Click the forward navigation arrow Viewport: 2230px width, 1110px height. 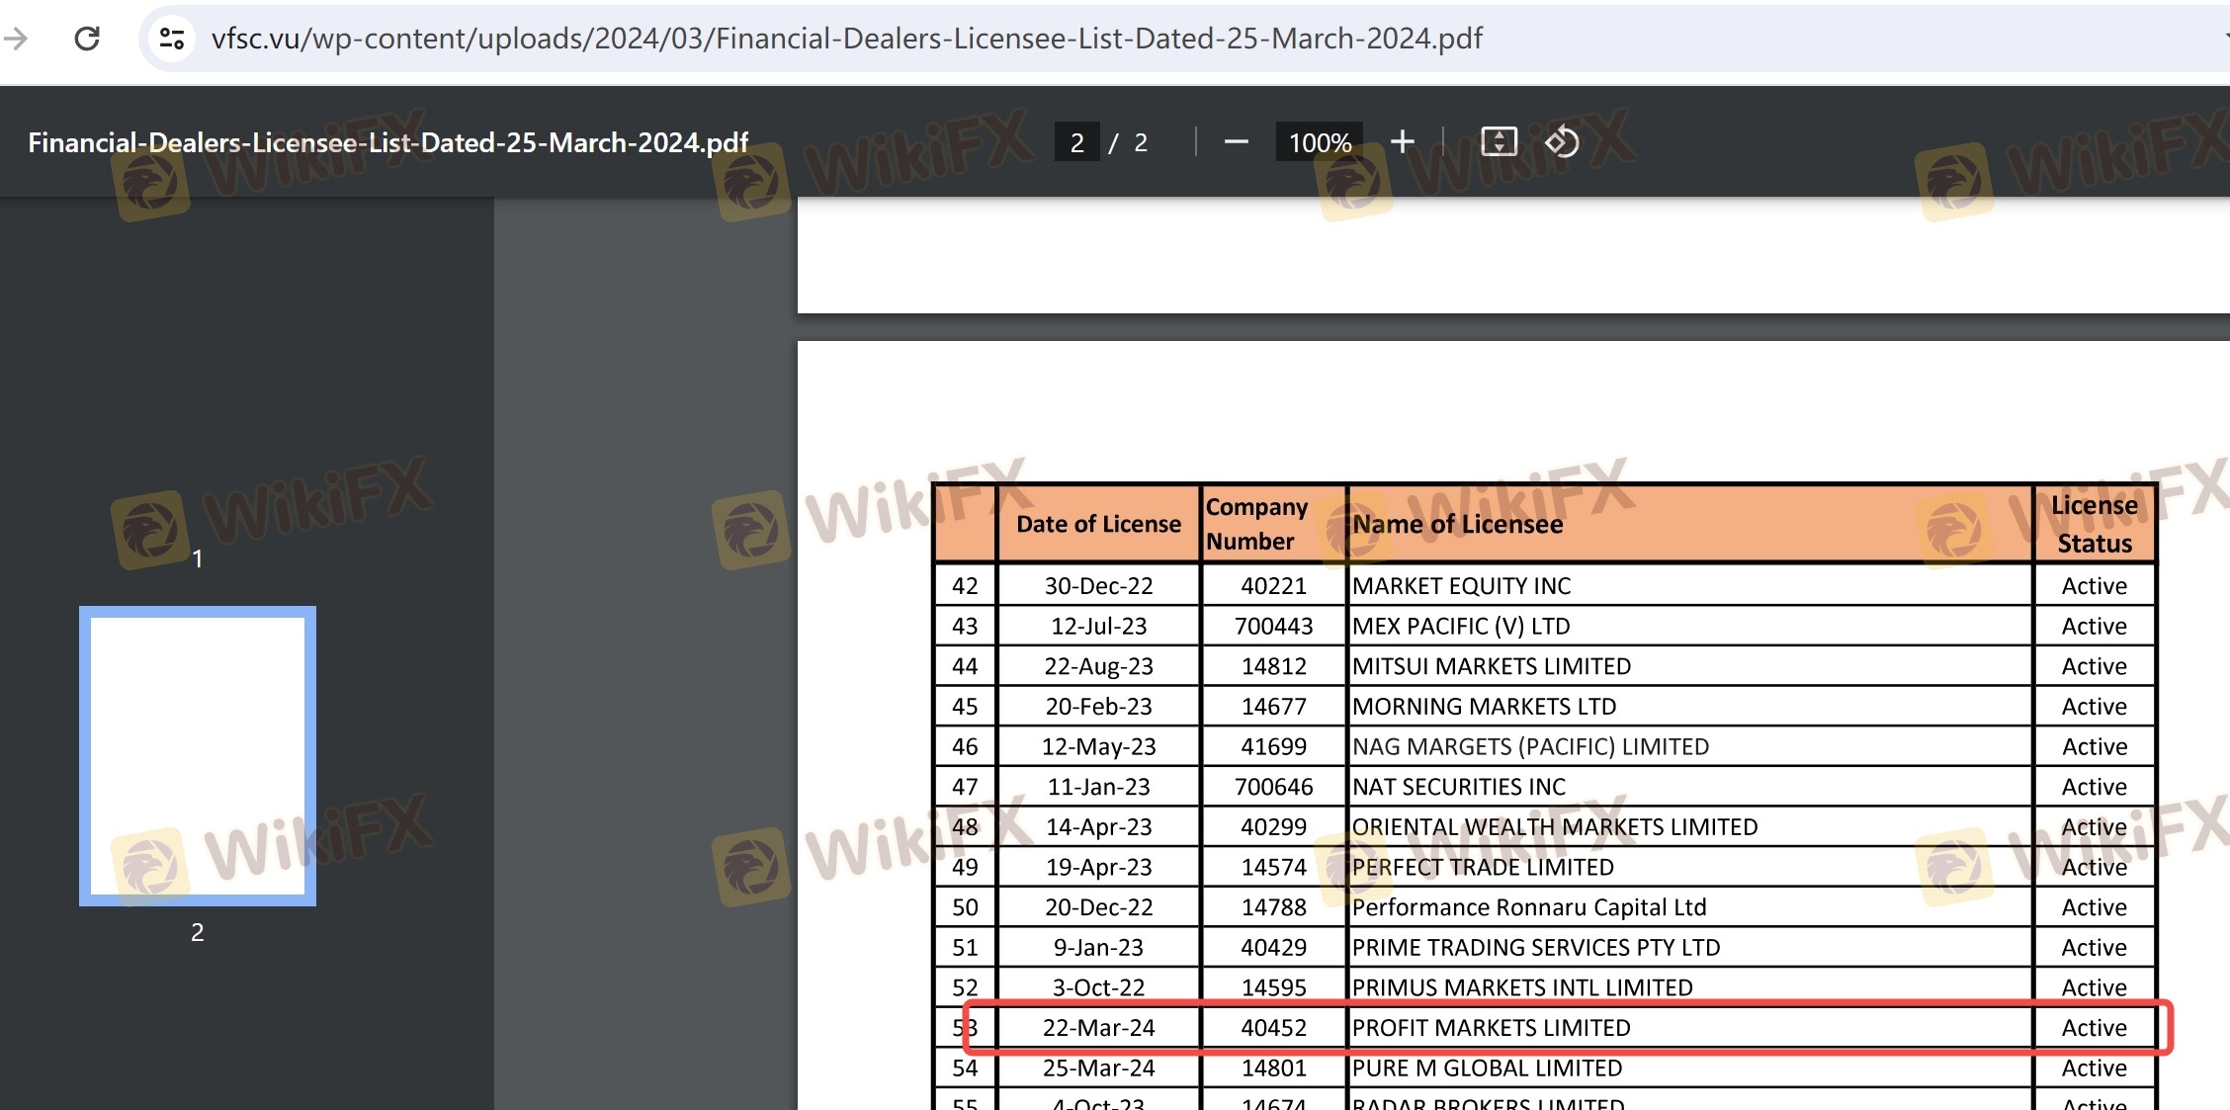pos(15,39)
